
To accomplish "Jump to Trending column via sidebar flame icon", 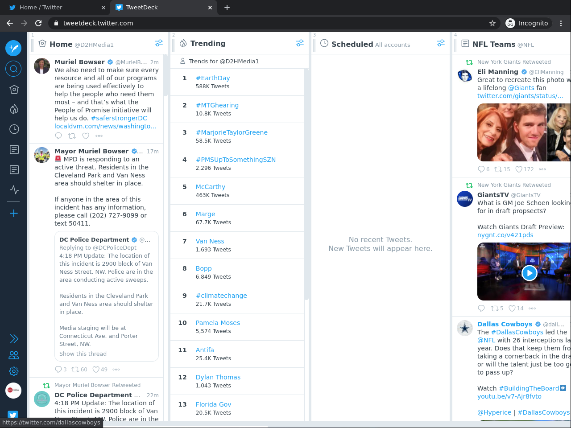I will point(14,109).
